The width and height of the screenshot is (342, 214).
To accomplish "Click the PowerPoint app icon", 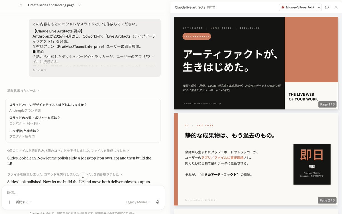I will pyautogui.click(x=283, y=7).
